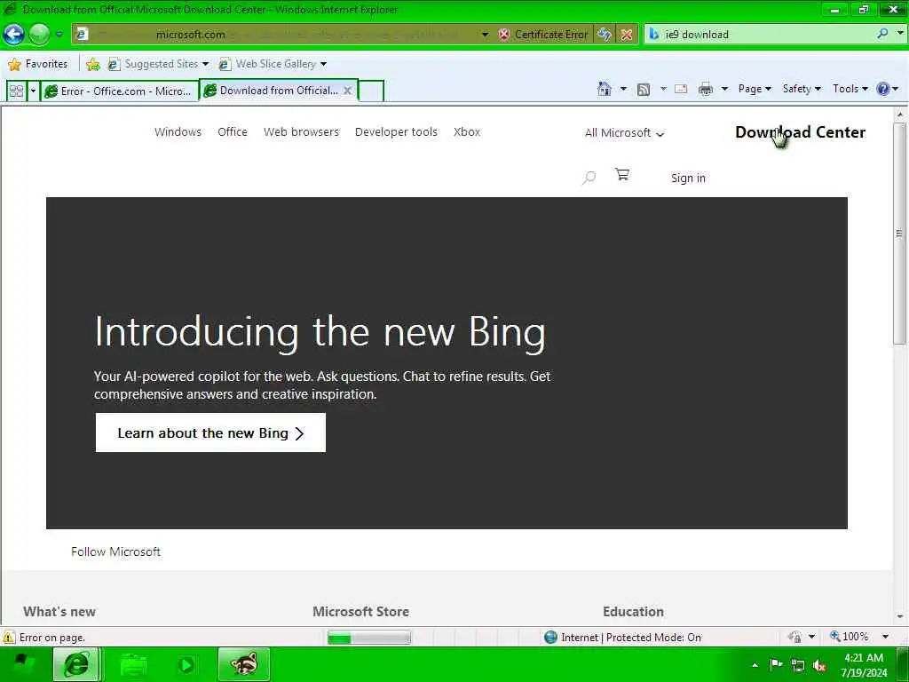The height and width of the screenshot is (682, 909).
Task: Open search provider dropdown arrow
Action: click(900, 34)
